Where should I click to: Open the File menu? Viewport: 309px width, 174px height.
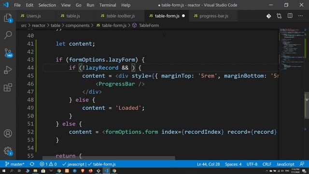(17, 5)
